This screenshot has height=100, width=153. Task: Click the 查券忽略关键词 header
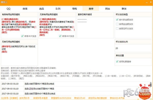(x=95, y=15)
